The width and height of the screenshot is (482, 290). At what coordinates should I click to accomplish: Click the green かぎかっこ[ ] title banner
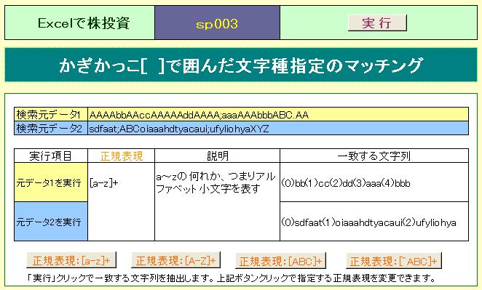point(241,65)
